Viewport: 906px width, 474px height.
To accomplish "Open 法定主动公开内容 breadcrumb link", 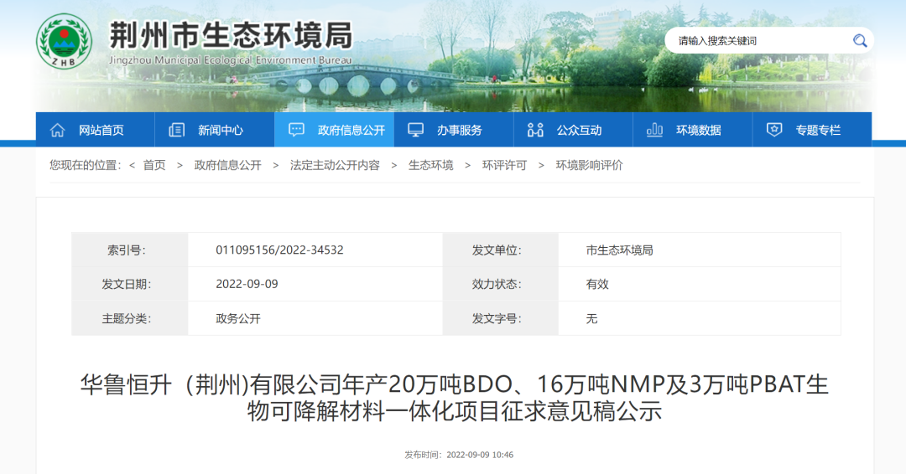I will pyautogui.click(x=335, y=166).
